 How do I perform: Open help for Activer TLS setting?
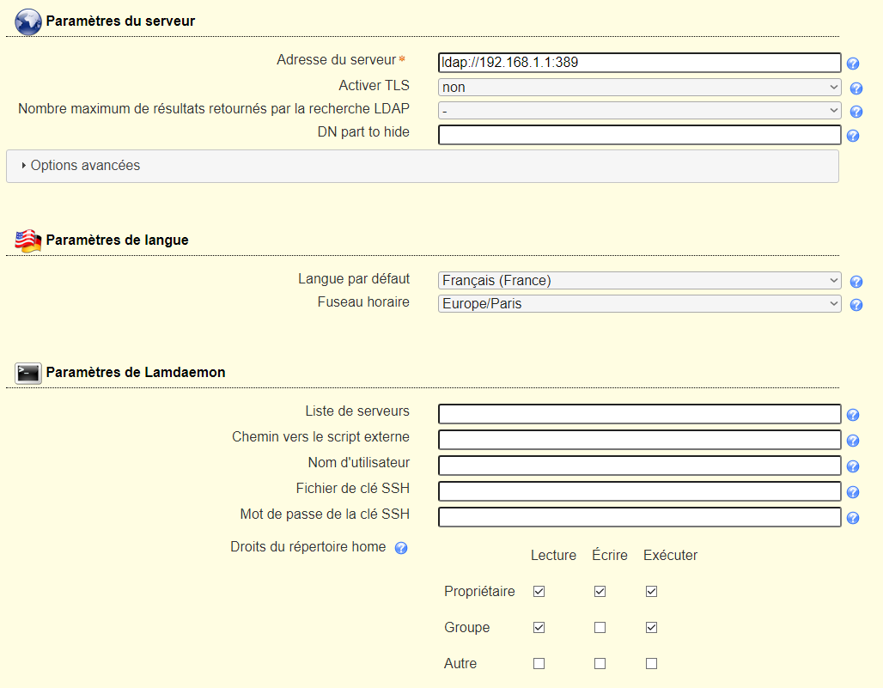856,88
